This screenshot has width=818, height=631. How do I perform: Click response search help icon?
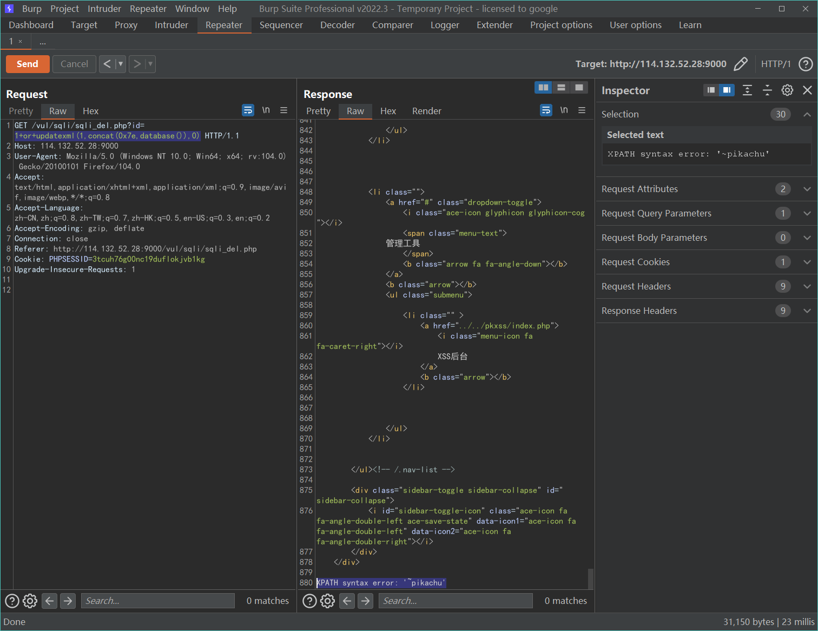[x=309, y=601]
